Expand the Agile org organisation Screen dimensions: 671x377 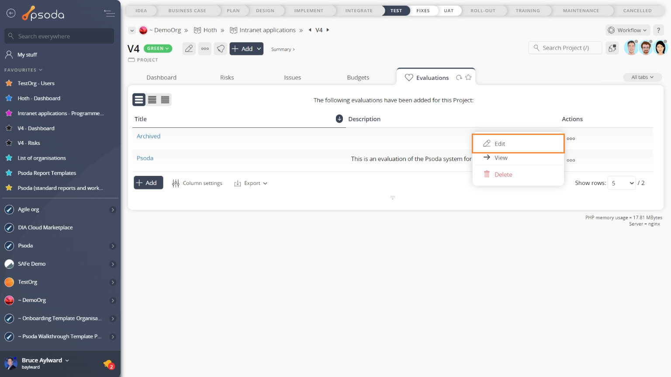click(113, 210)
